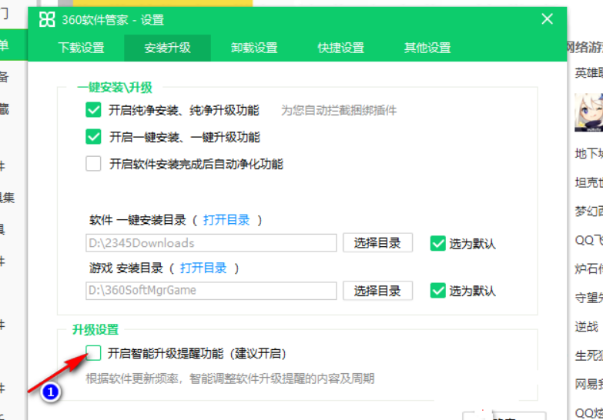Click the 360软件管家 logo icon
The width and height of the screenshot is (603, 420).
47,19
